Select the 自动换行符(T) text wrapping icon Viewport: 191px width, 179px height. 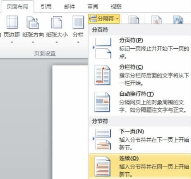pyautogui.click(x=102, y=102)
